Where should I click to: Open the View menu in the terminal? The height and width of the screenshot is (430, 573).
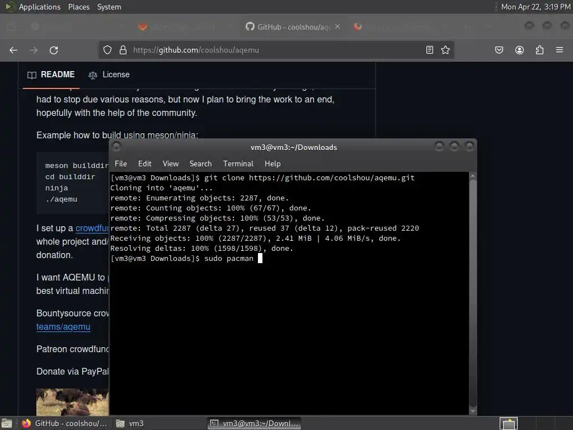coord(171,164)
